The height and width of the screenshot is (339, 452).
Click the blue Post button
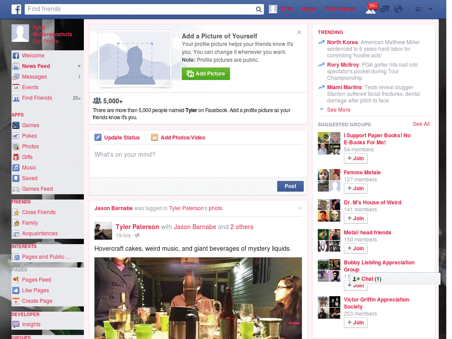coord(290,186)
